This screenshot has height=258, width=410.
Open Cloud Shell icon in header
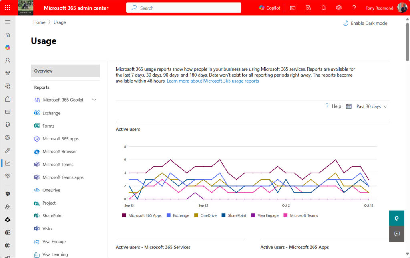click(x=293, y=8)
